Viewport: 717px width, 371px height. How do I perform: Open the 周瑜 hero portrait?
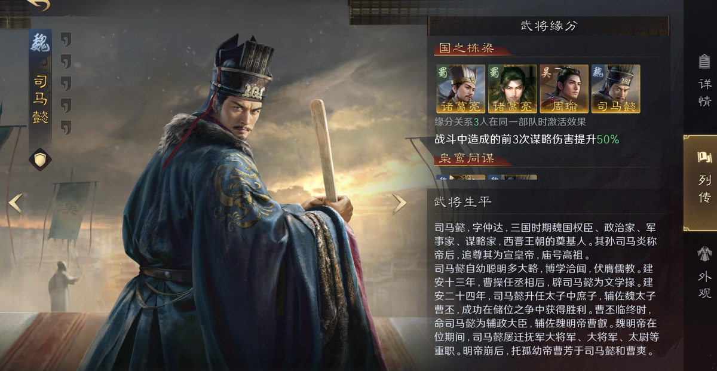[564, 89]
